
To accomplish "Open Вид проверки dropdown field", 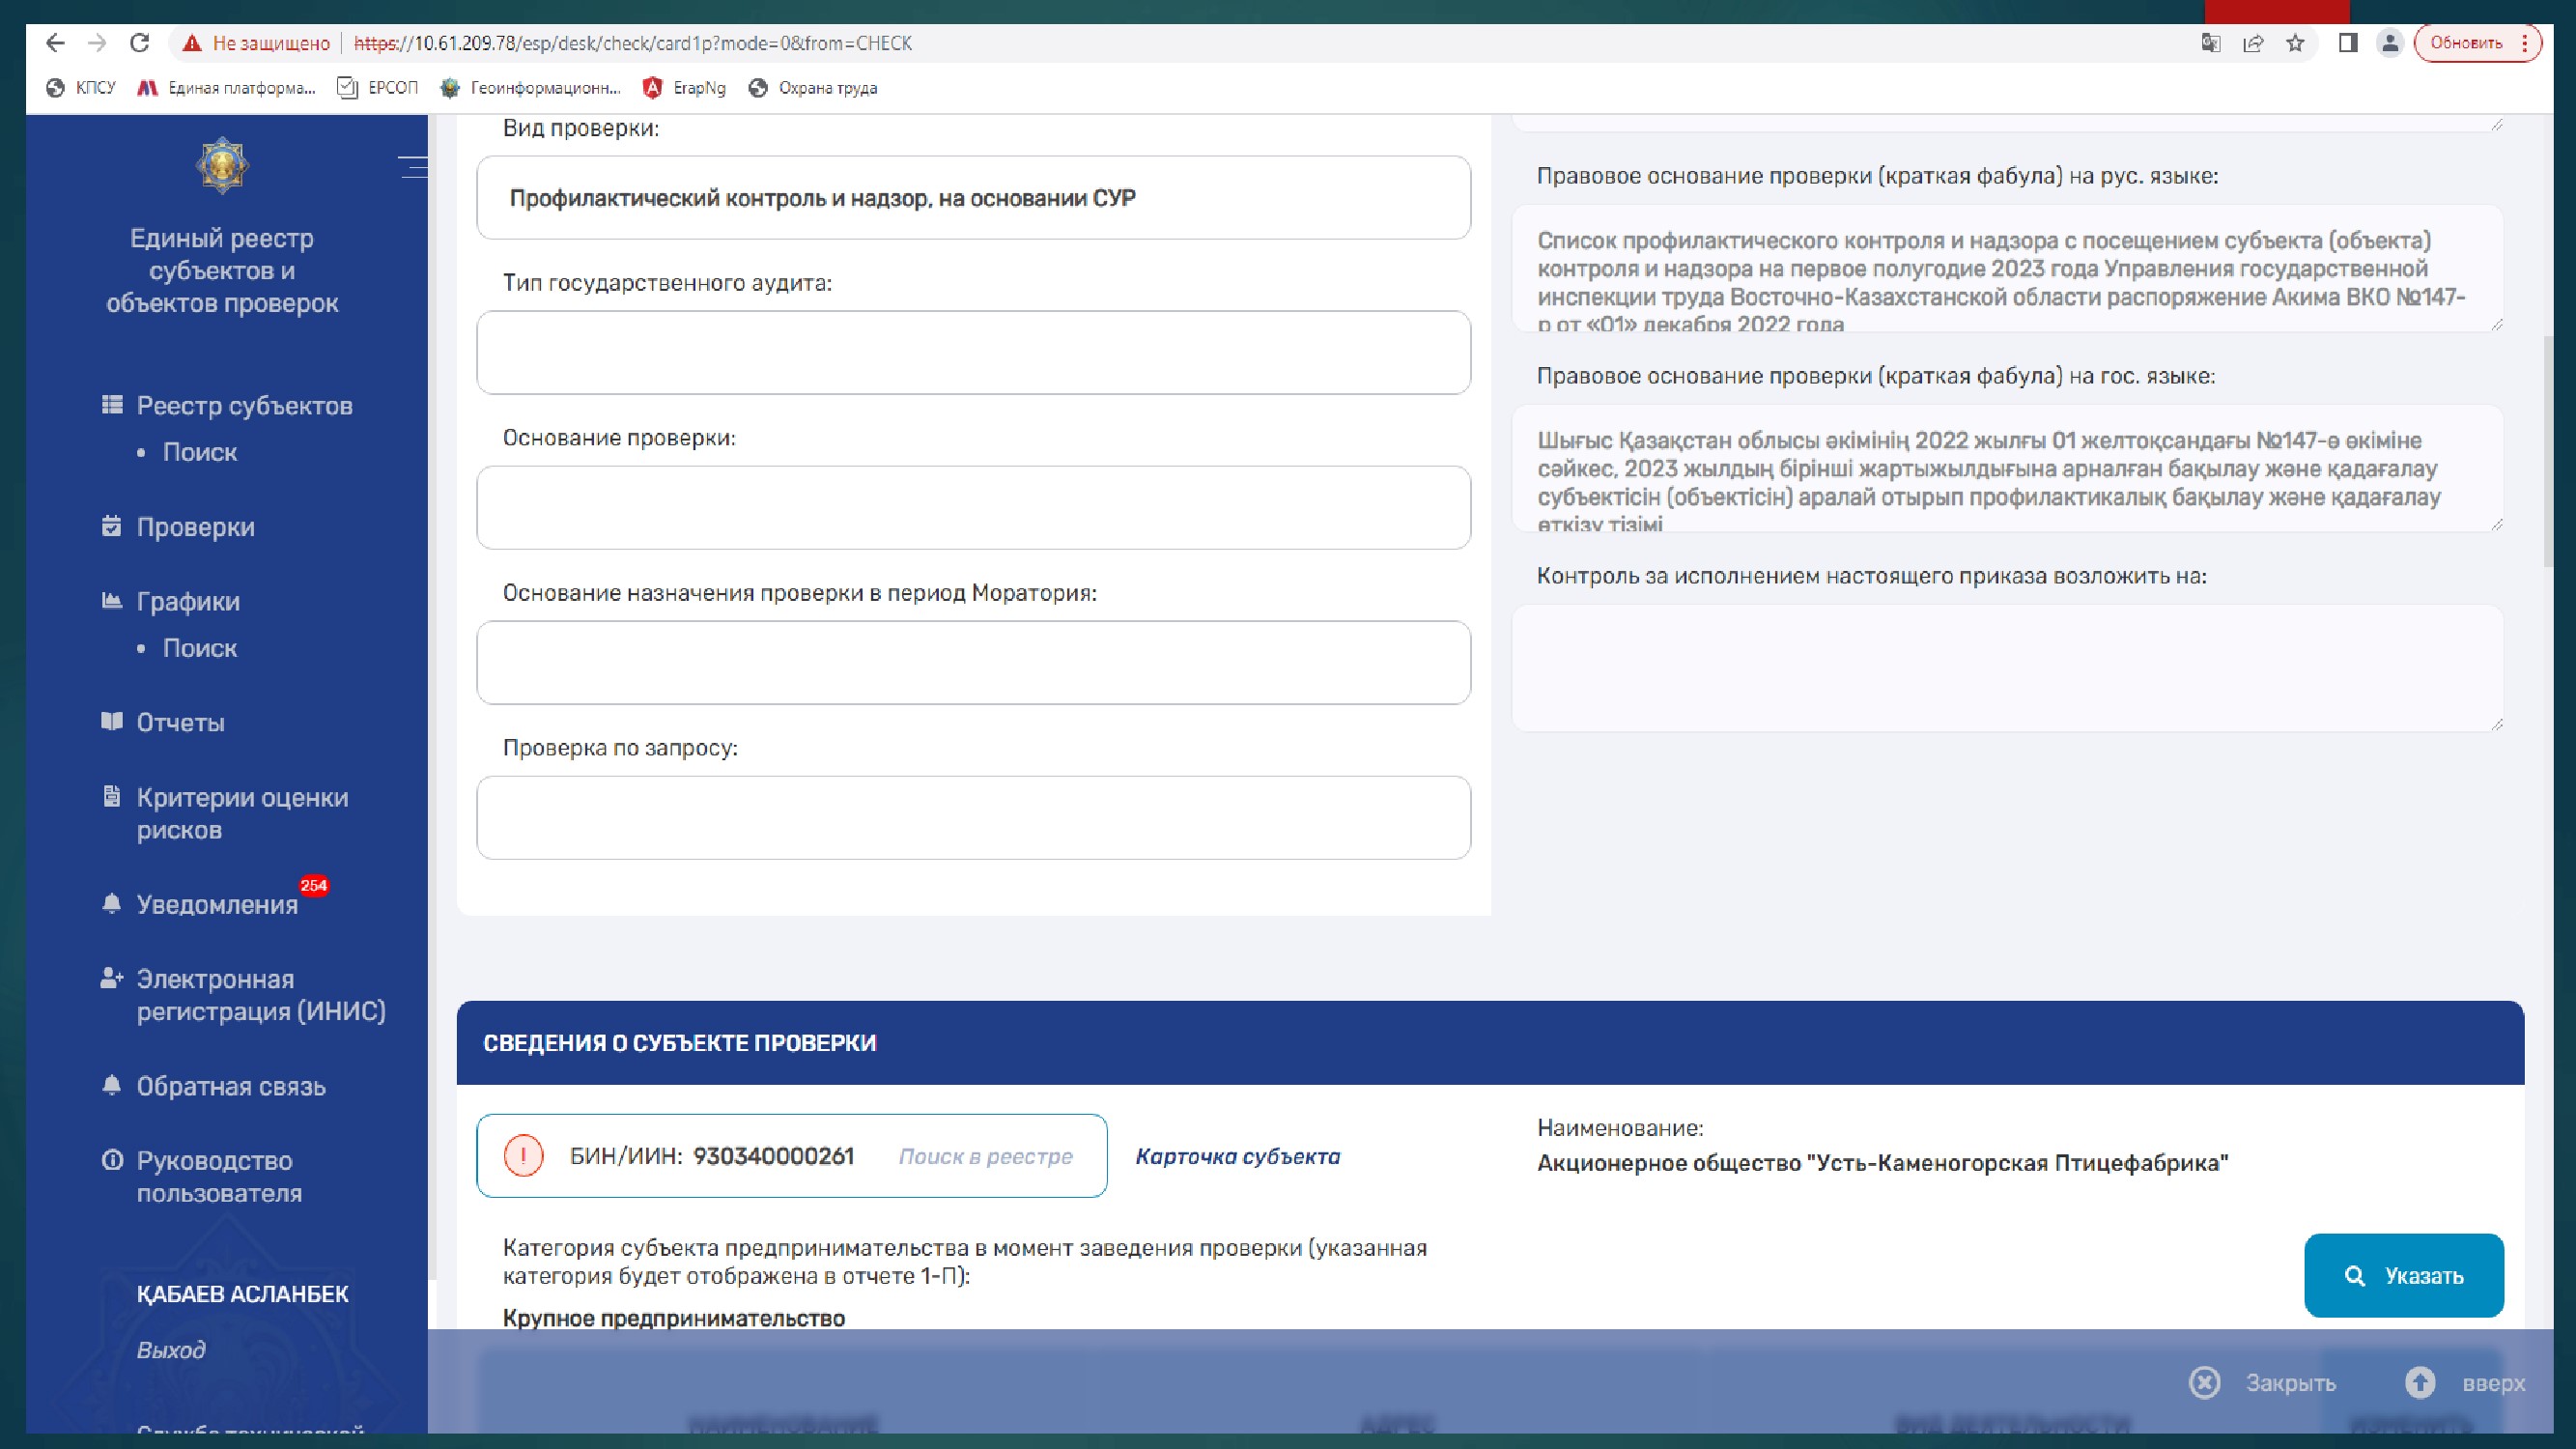I will pos(972,198).
